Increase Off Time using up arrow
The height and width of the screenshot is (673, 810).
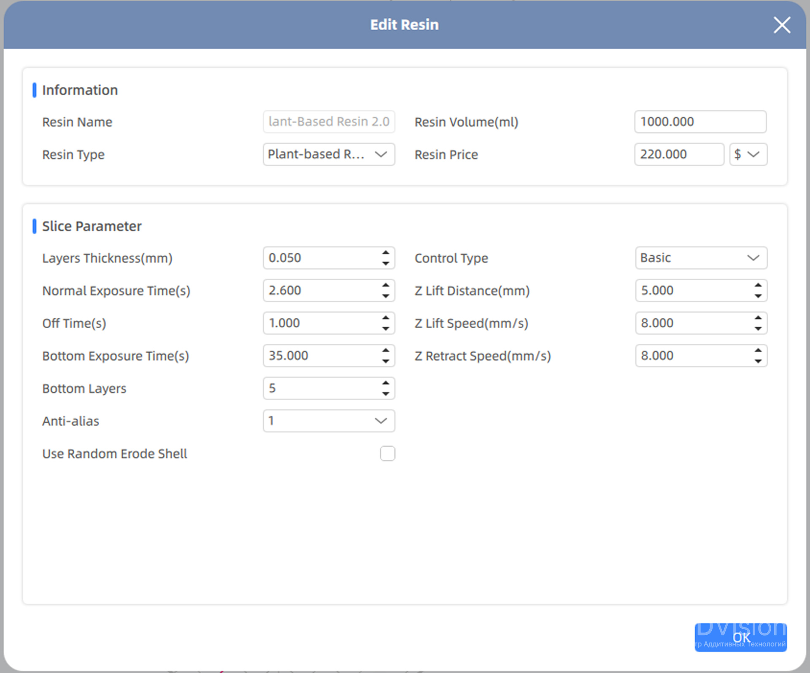(x=385, y=318)
